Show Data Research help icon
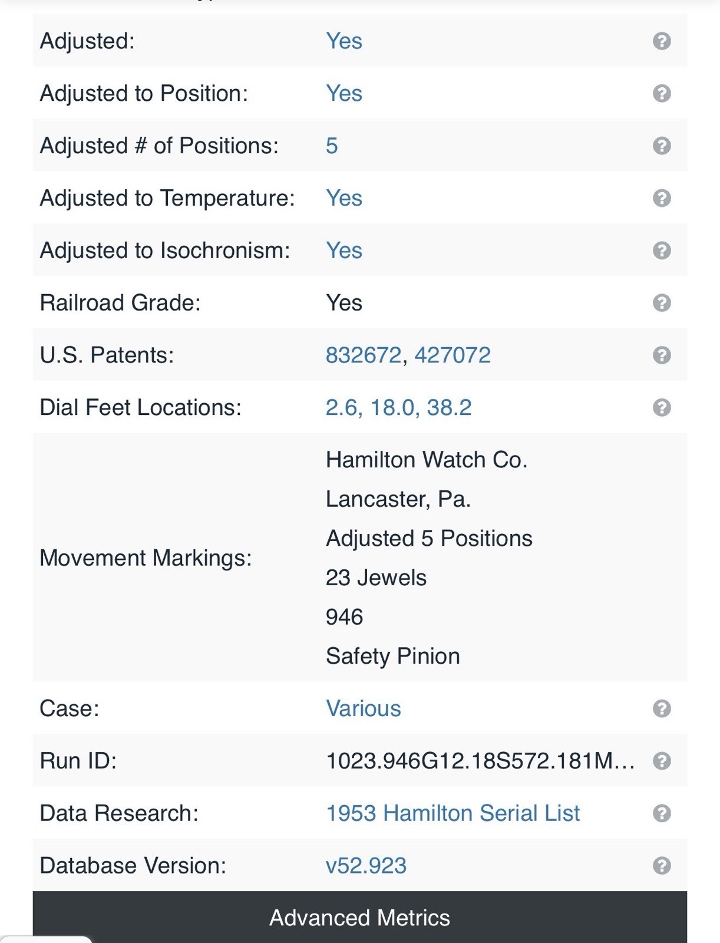720x943 pixels. pyautogui.click(x=662, y=813)
